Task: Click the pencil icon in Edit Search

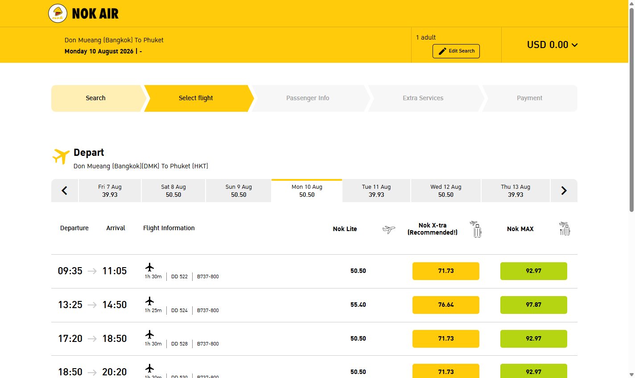Action: (442, 51)
